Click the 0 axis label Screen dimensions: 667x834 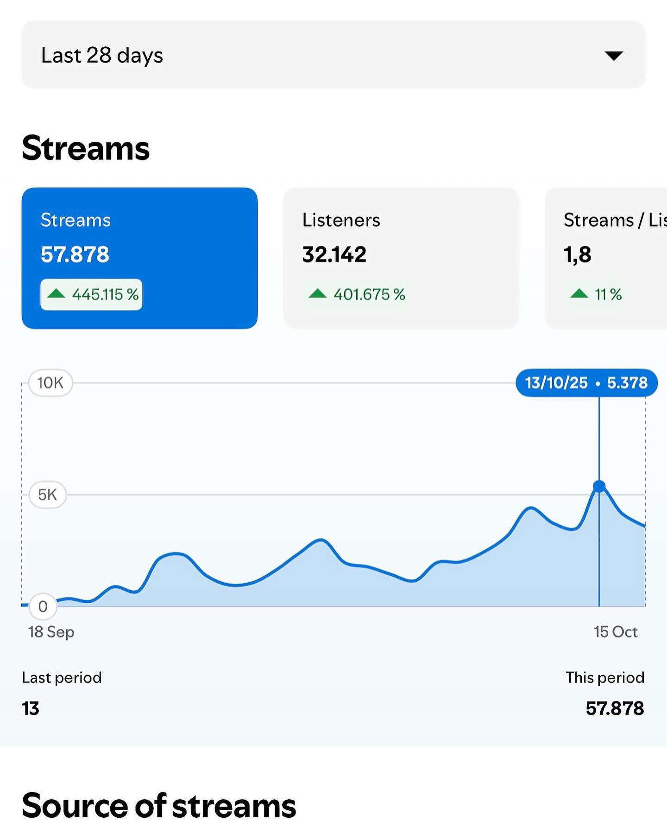(x=43, y=606)
